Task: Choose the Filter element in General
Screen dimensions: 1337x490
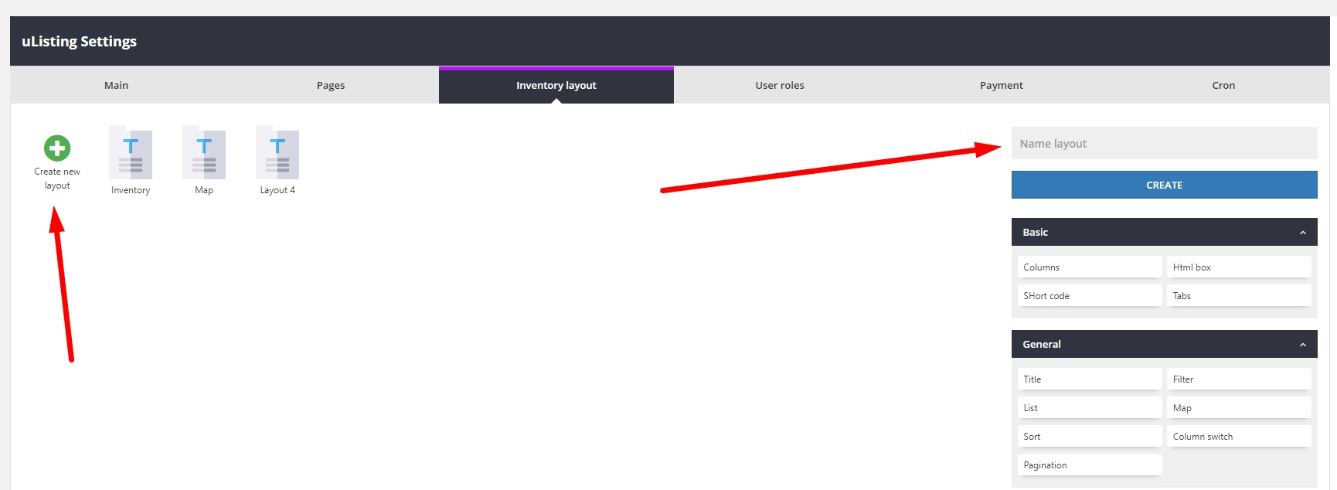Action: 1238,379
